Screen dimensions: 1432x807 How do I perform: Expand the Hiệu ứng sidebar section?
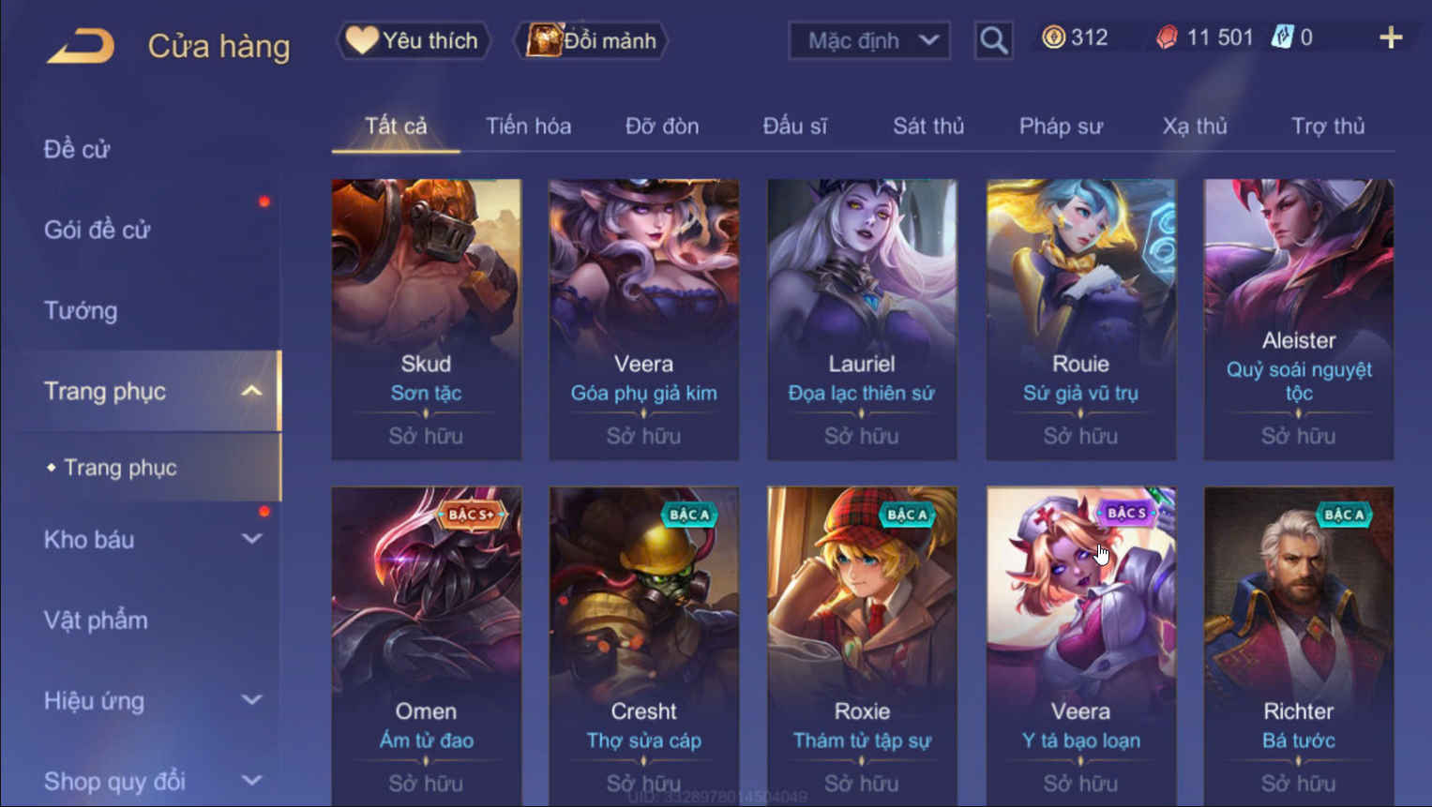(251, 700)
